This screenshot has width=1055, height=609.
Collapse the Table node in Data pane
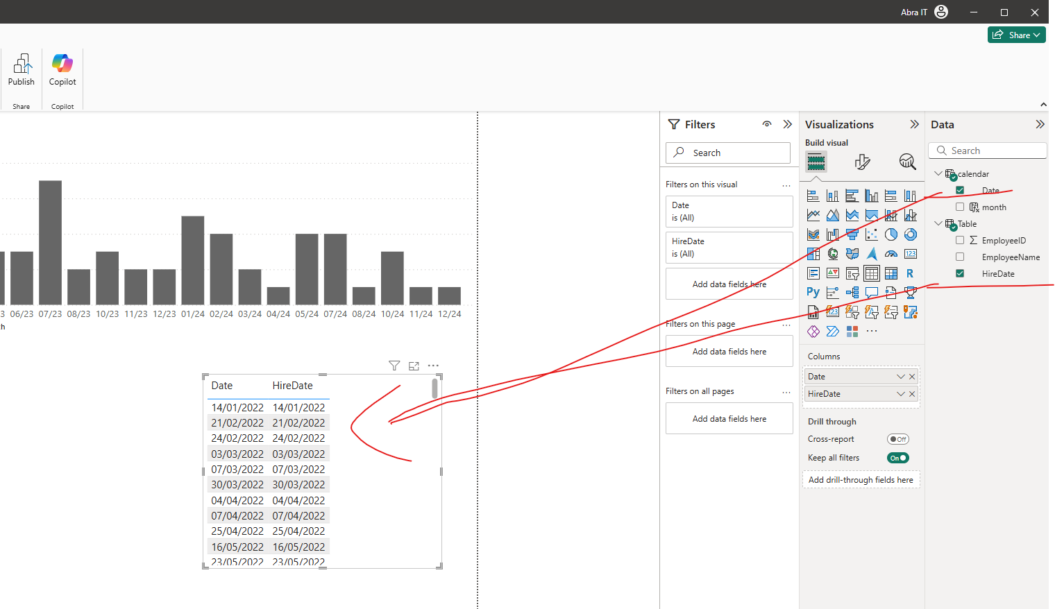pyautogui.click(x=938, y=223)
